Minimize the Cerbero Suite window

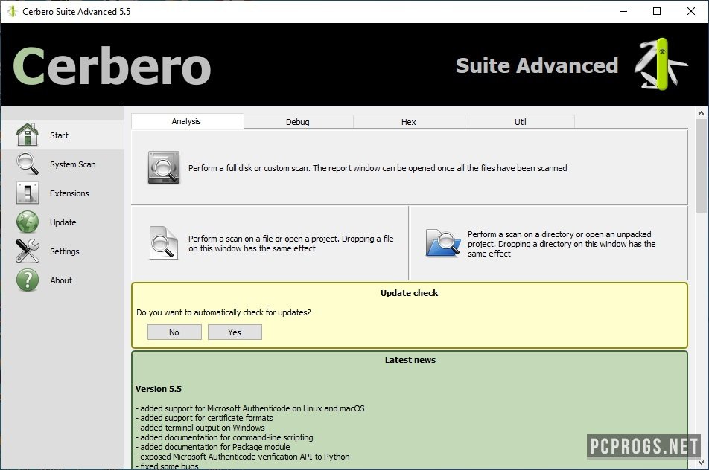(623, 11)
